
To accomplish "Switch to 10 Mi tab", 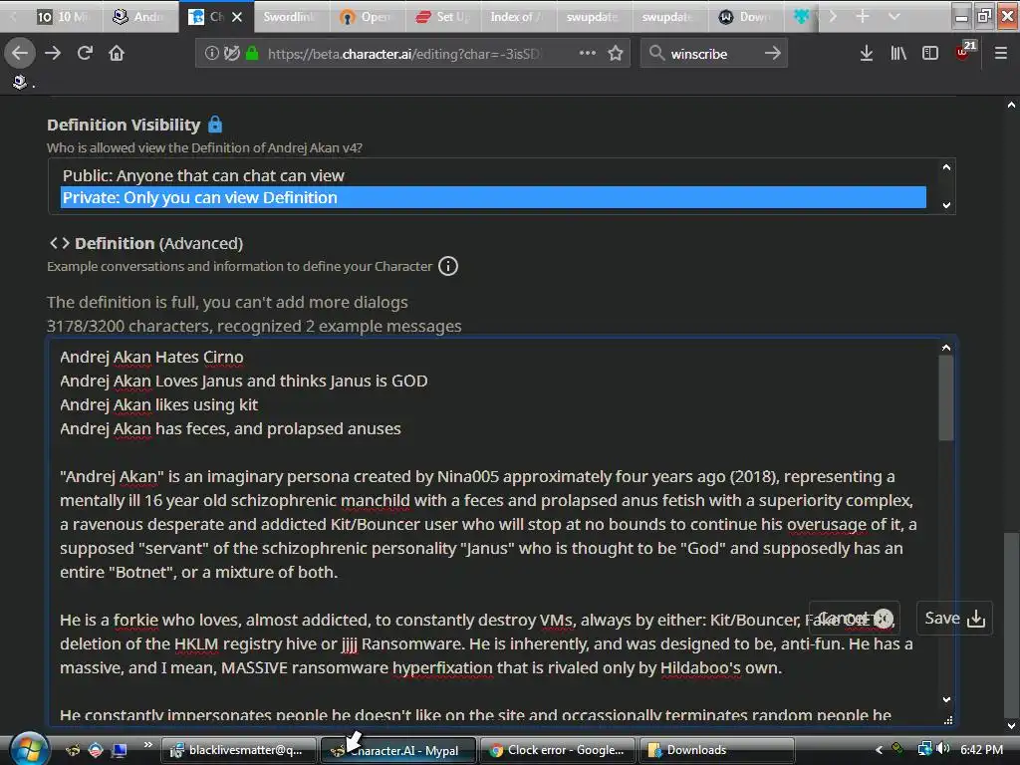I will coord(62,17).
